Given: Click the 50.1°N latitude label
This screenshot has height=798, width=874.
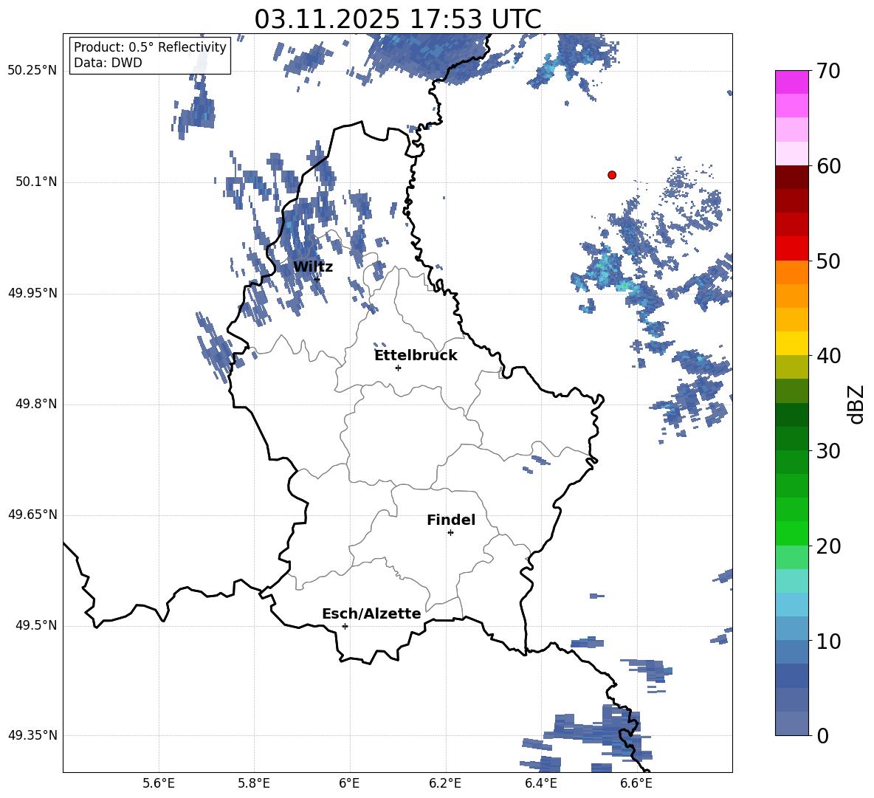Looking at the screenshot, I should point(37,182).
